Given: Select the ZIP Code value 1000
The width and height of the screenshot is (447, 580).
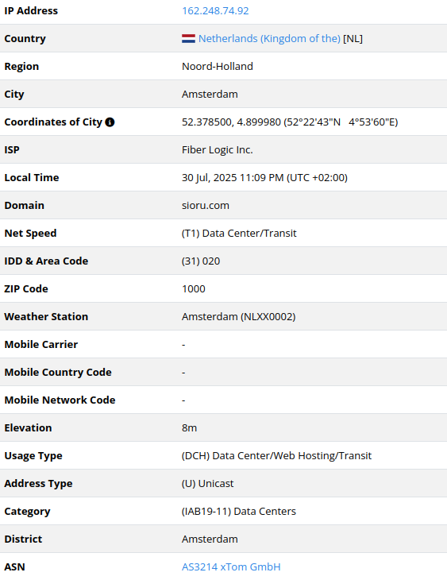Looking at the screenshot, I should [x=194, y=289].
